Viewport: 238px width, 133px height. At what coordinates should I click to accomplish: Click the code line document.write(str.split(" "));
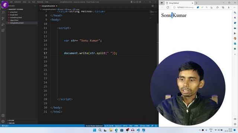tap(90, 53)
